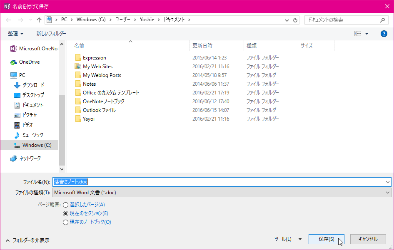Sort by the 更新日時 column header
Screen dimensions: 394x250
pos(202,46)
